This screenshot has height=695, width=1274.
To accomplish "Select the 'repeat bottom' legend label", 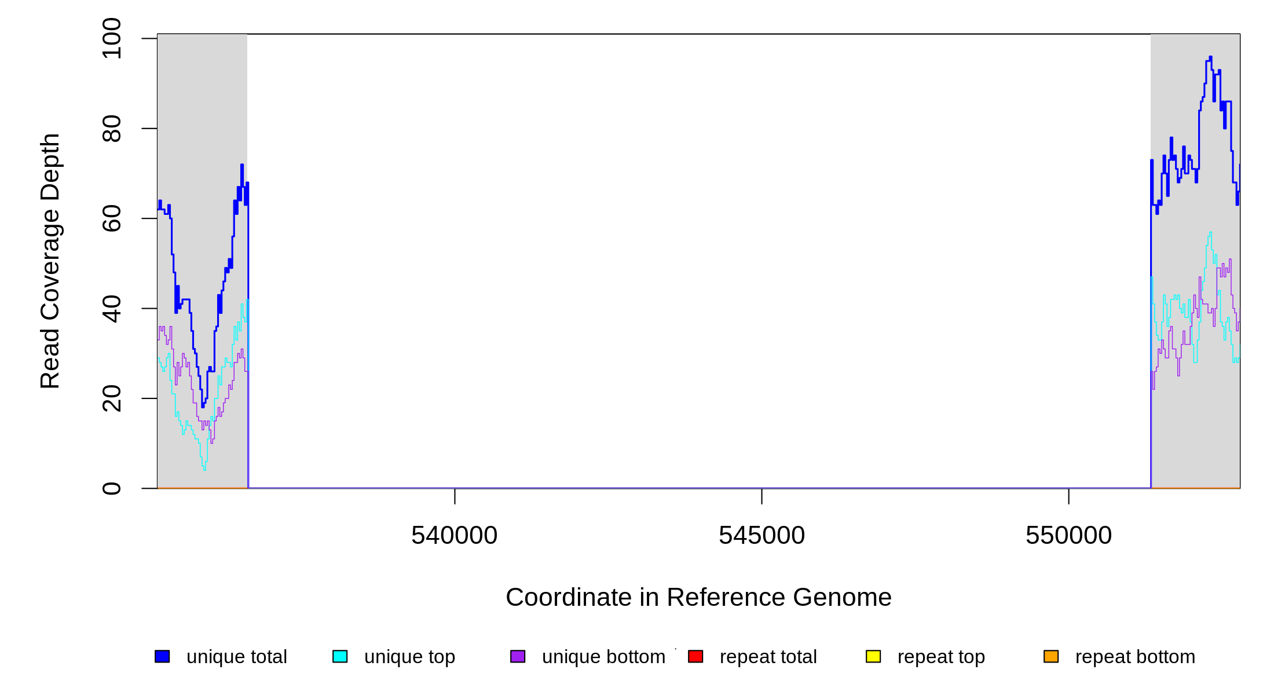I will 1135,657.
